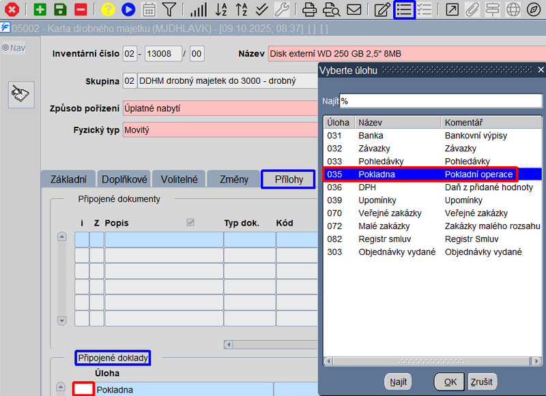546x396 pixels.
Task: Toggle the checkbox in Popis column header
Action: pyautogui.click(x=190, y=222)
